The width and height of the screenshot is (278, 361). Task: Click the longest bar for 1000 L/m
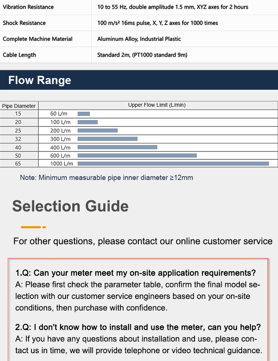173,164
